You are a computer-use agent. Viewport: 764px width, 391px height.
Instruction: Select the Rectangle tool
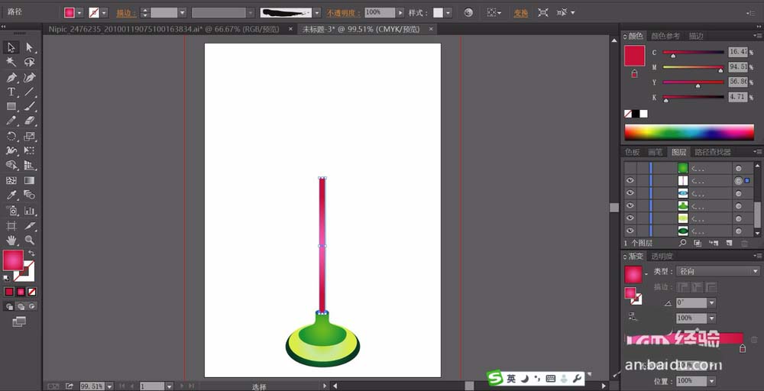(x=11, y=106)
